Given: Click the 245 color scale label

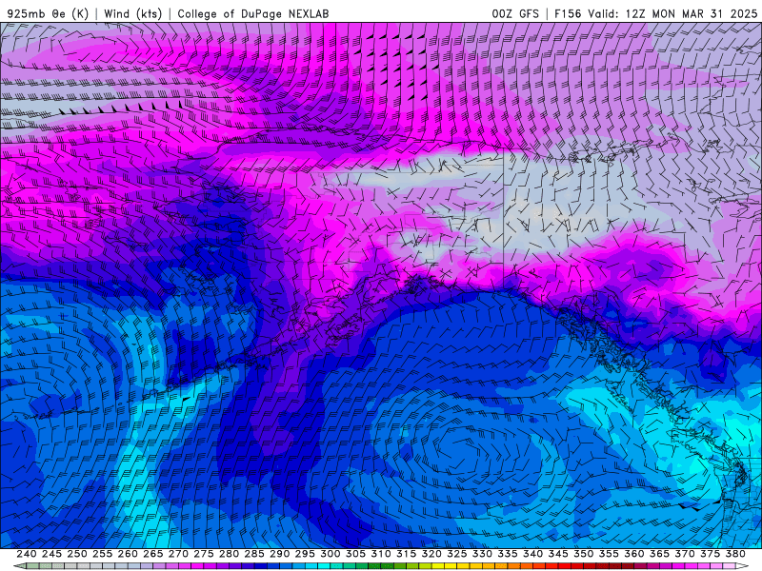Looking at the screenshot, I should coord(51,554).
